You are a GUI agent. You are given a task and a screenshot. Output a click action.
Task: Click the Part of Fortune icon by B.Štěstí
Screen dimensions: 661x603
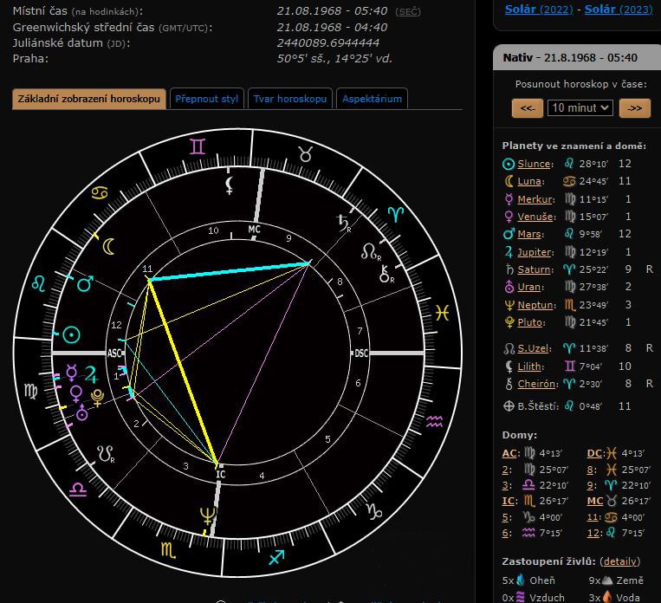509,406
